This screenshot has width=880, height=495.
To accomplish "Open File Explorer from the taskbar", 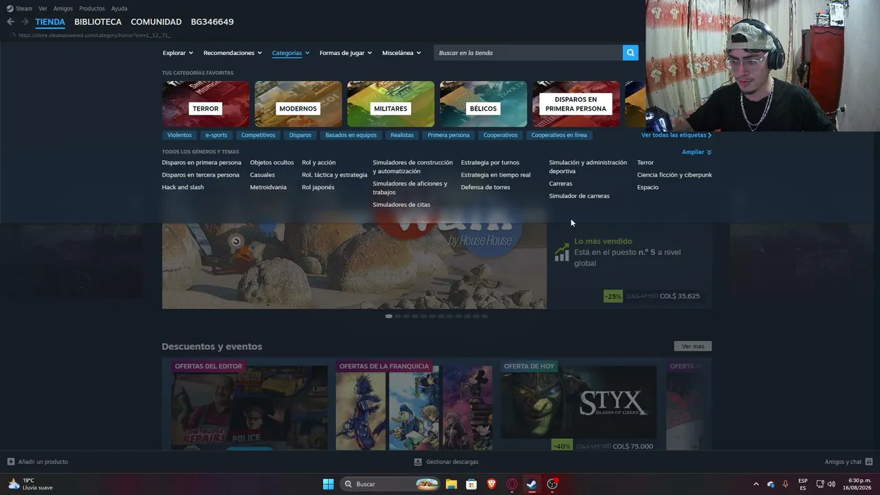I will click(x=451, y=484).
